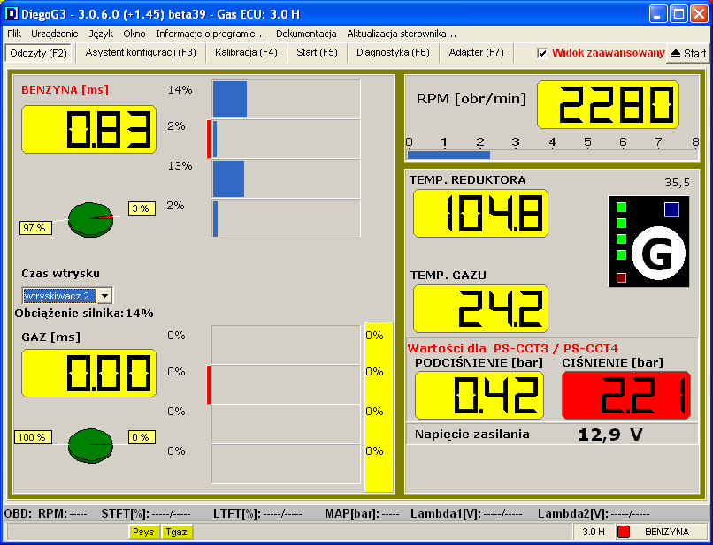Image resolution: width=713 pixels, height=545 pixels.
Task: Click the Wartości dla PS-CCT3 / PS-CCT4 heading
Action: (x=513, y=348)
